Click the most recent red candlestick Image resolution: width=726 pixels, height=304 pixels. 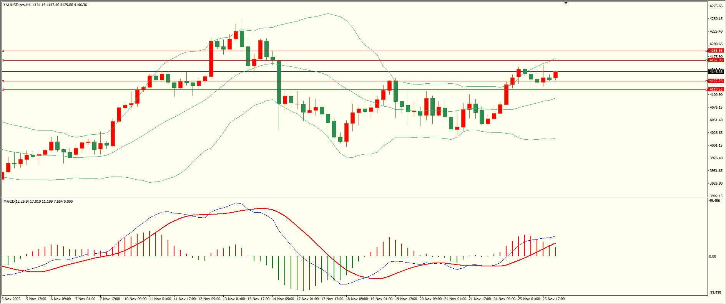pyautogui.click(x=555, y=75)
